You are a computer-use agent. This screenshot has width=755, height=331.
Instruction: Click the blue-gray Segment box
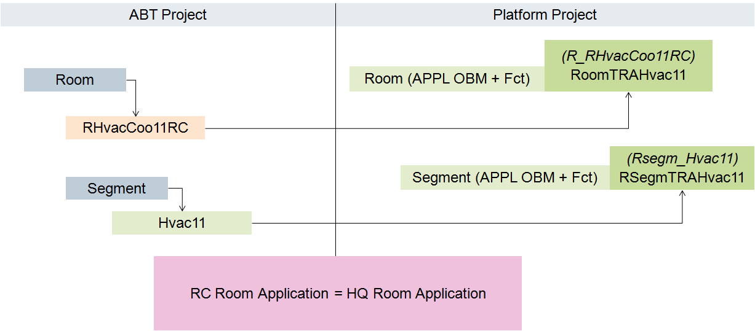[116, 189]
